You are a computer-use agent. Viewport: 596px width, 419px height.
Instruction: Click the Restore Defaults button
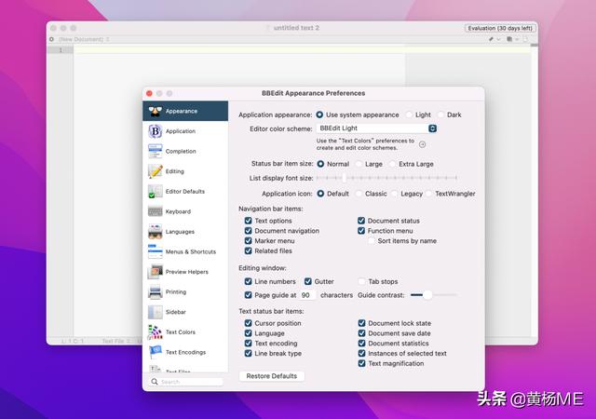[x=272, y=376]
